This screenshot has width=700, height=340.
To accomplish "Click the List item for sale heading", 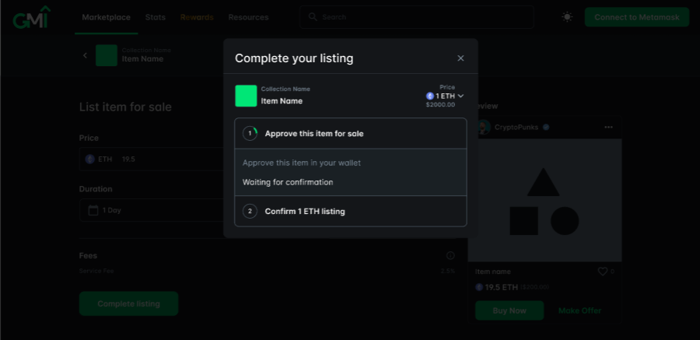I will 125,107.
